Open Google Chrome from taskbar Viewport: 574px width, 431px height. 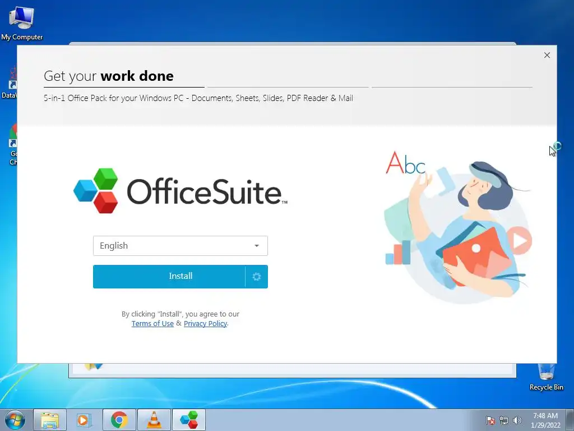point(119,420)
